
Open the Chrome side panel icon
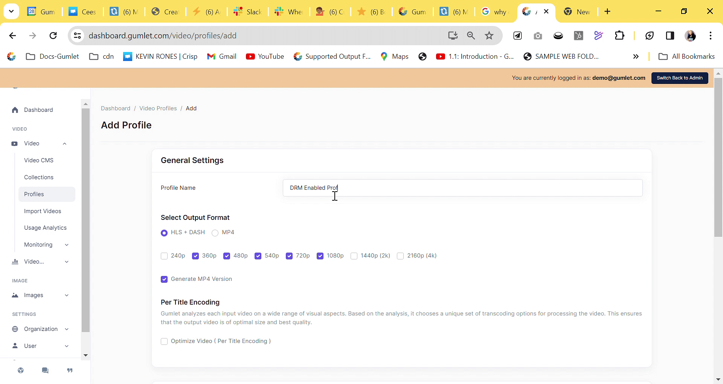(x=670, y=35)
